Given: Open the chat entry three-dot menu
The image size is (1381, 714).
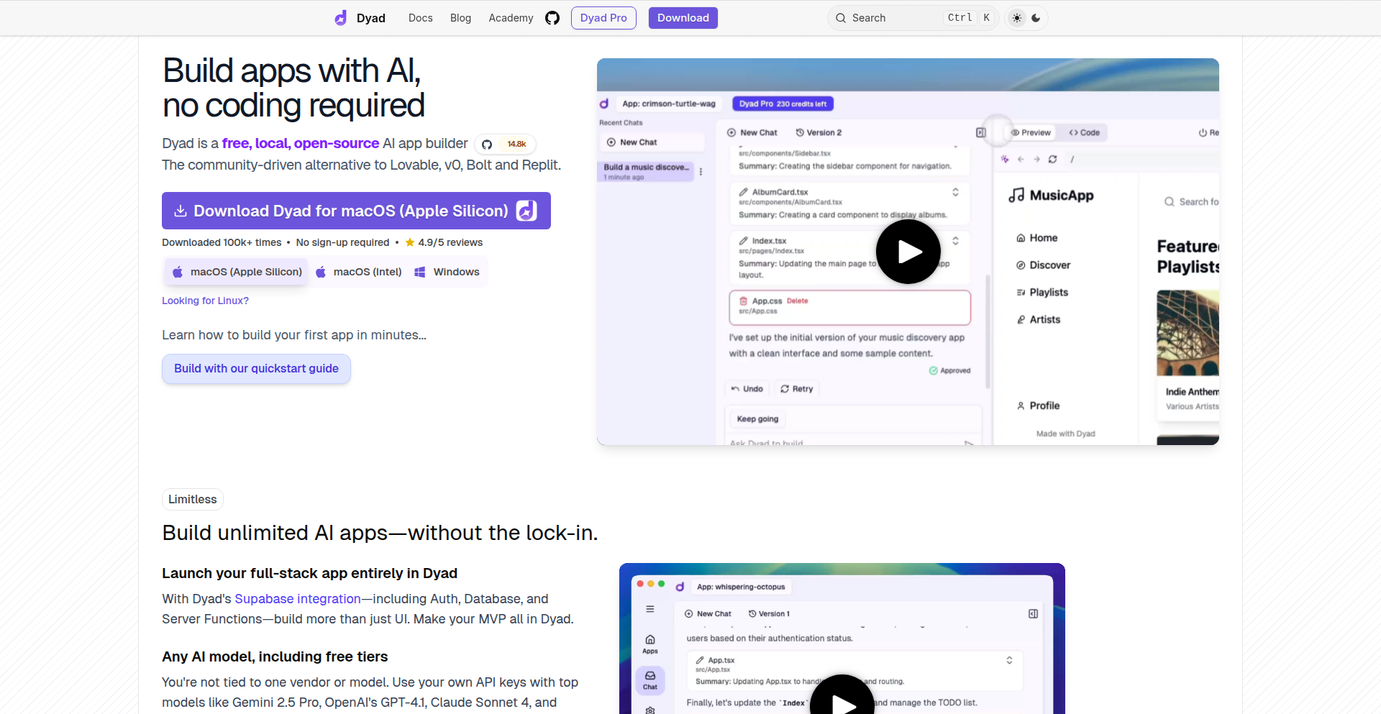Looking at the screenshot, I should point(701,172).
